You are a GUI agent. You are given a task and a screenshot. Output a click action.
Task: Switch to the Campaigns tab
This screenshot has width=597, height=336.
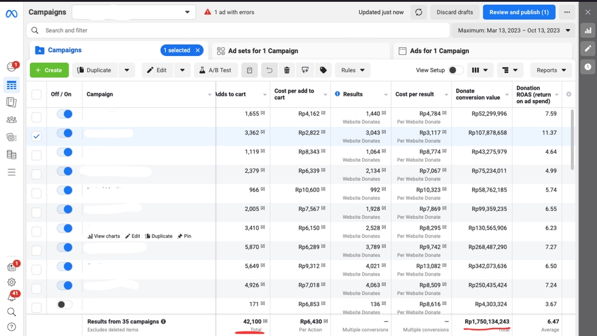point(65,50)
